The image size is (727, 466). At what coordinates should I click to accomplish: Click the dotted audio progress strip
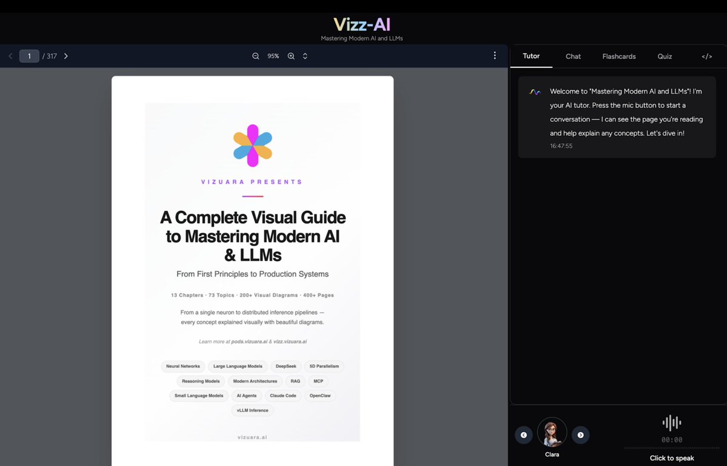click(x=671, y=447)
